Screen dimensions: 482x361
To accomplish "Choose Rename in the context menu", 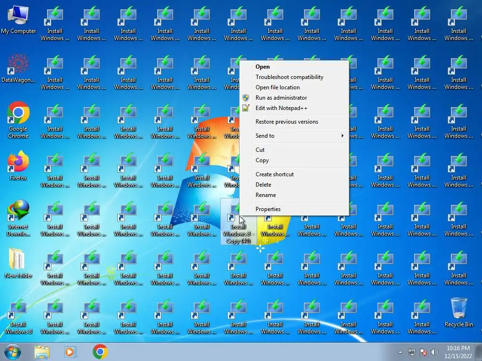I will pyautogui.click(x=294, y=195).
